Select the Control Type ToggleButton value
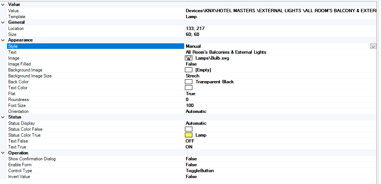 point(200,171)
